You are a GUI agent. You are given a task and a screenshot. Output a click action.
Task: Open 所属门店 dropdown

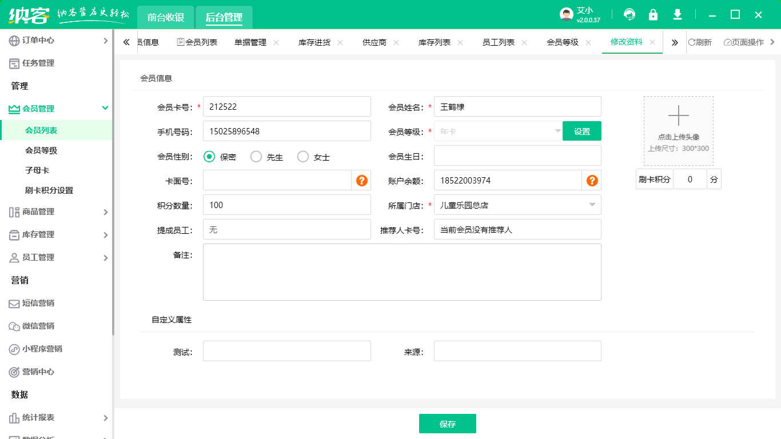[517, 205]
